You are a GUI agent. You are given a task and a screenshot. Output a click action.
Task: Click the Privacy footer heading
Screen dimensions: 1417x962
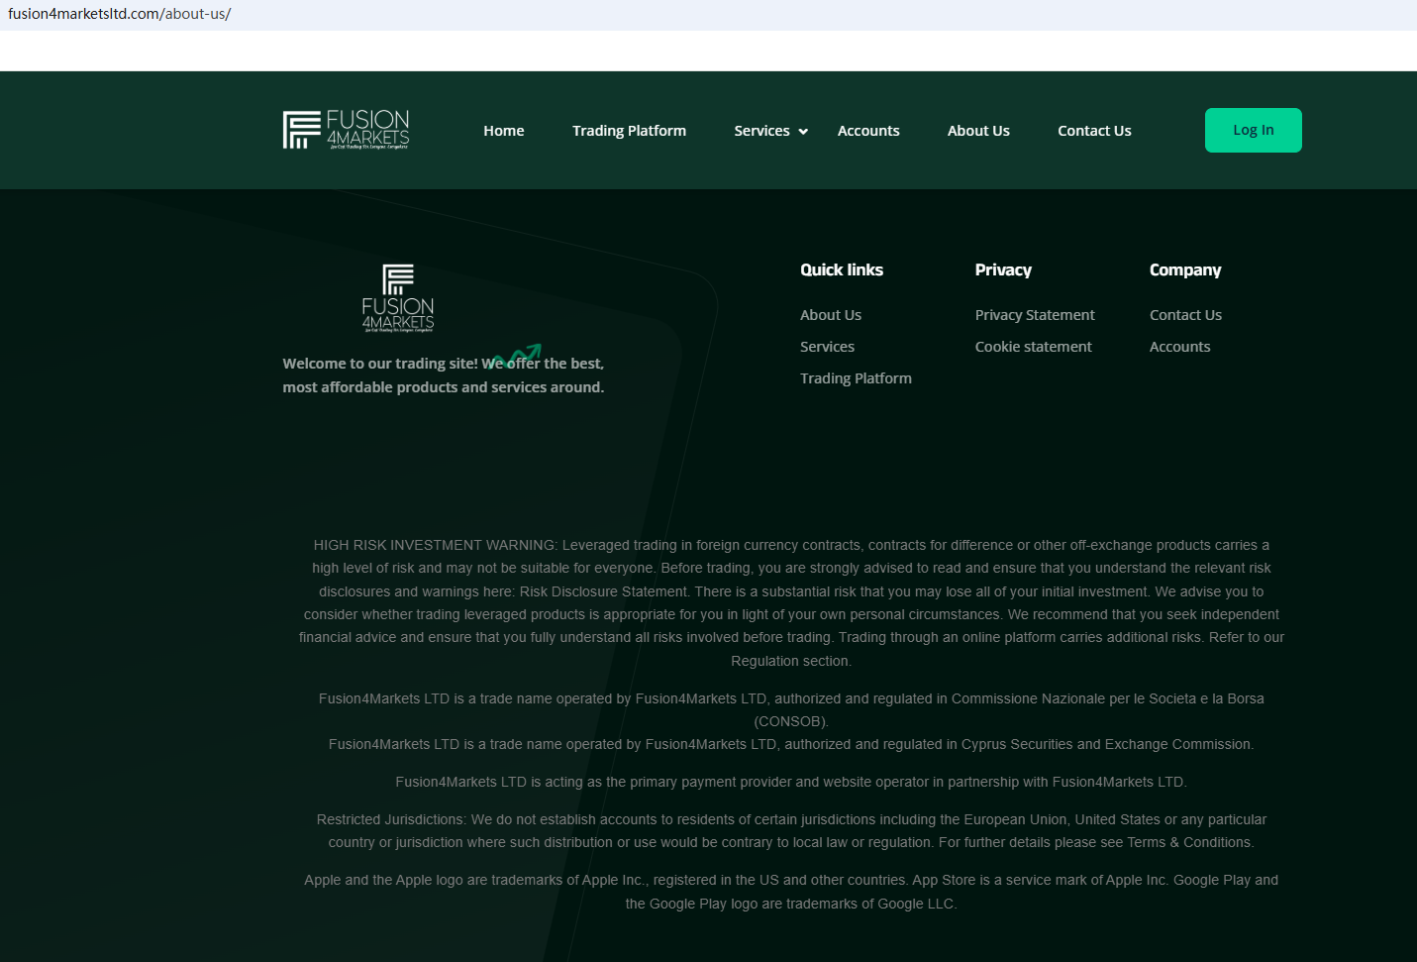pos(1003,269)
